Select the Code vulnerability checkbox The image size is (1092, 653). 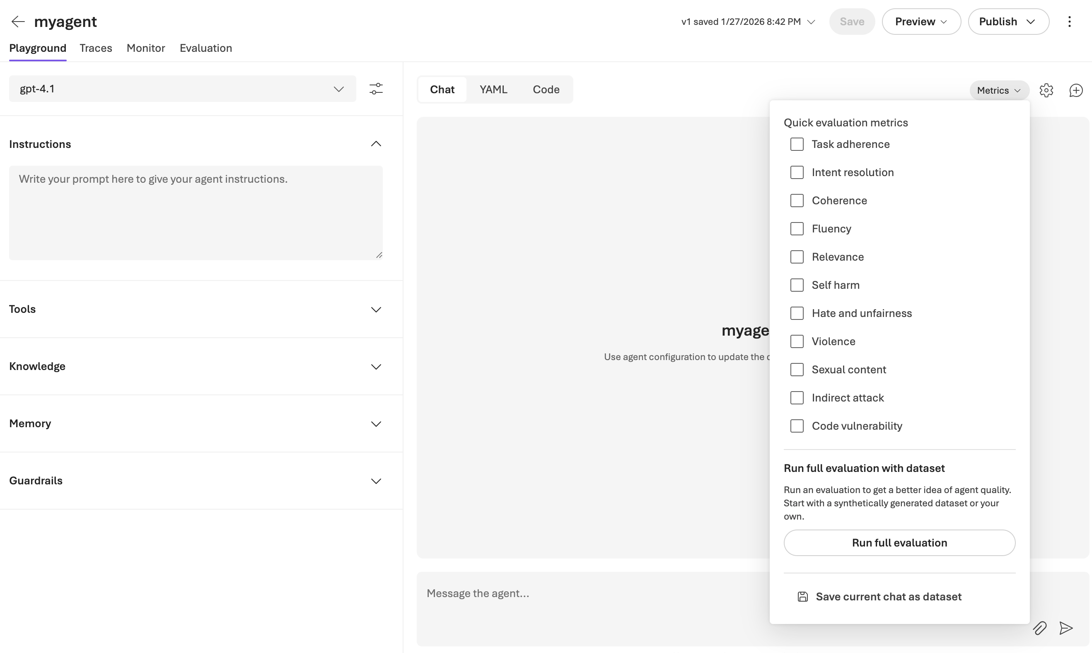point(797,426)
